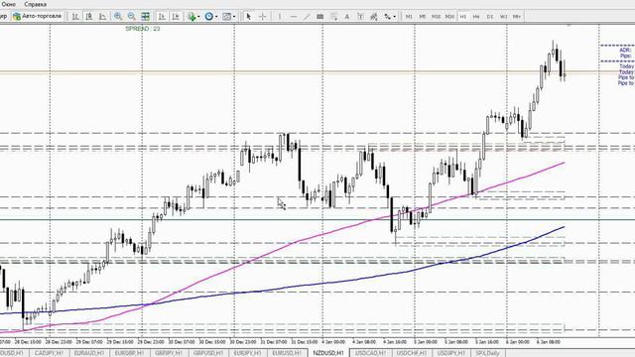The width and height of the screenshot is (635, 357).
Task: Expand the templates dropdown arrow
Action: (234, 17)
